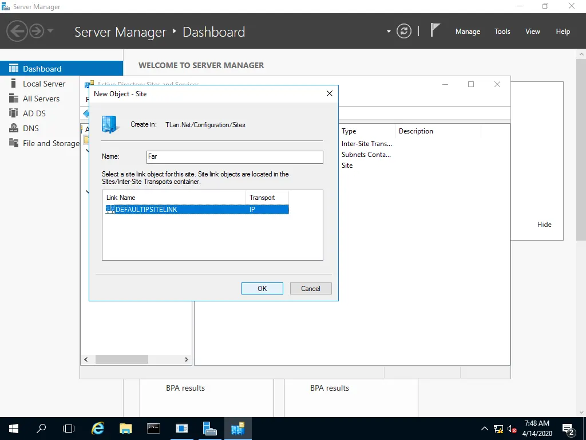The height and width of the screenshot is (440, 586).
Task: Click tree pane scroll right arrow
Action: (186, 360)
